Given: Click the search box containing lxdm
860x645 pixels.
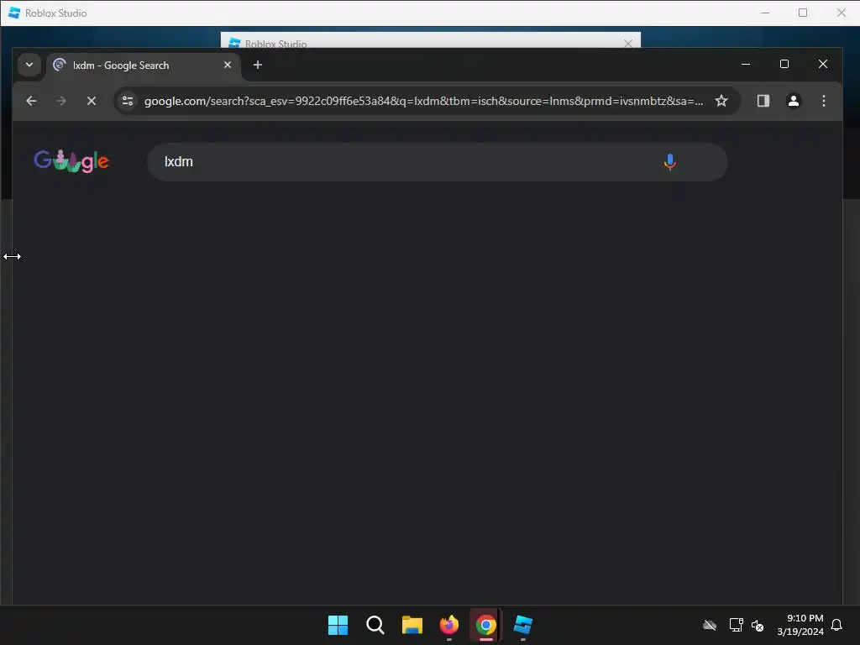Looking at the screenshot, I should tap(437, 162).
